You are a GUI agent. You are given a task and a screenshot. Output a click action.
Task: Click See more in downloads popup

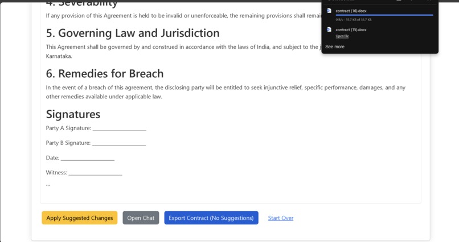(x=335, y=47)
